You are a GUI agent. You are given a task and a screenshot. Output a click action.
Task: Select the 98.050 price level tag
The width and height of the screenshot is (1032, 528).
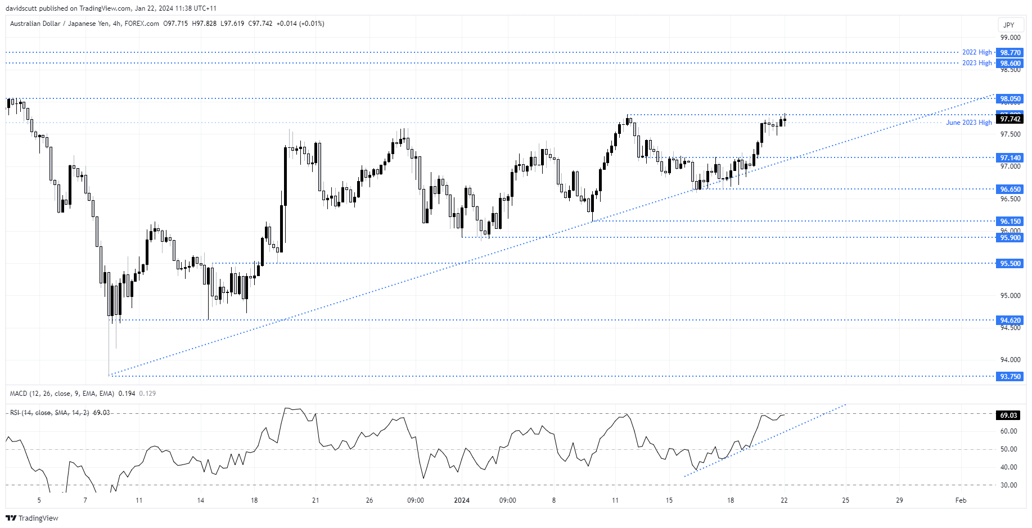(x=1010, y=98)
